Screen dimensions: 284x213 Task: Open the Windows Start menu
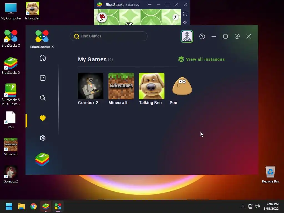[x=9, y=206]
